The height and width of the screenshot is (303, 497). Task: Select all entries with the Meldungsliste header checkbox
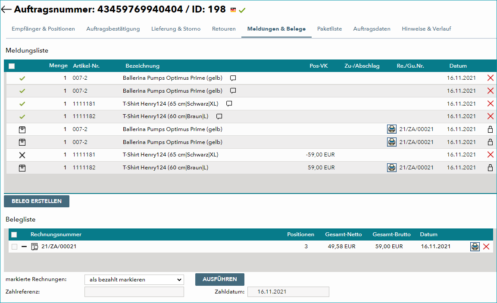click(12, 66)
